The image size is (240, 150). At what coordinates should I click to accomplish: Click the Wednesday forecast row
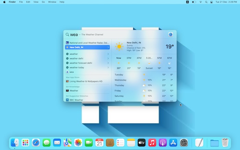[x=144, y=80]
